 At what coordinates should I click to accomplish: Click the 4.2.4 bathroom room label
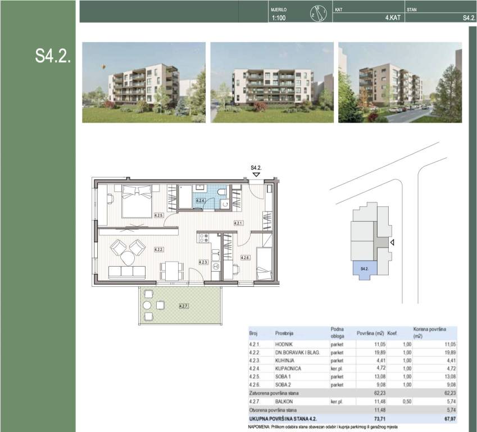[x=200, y=200]
